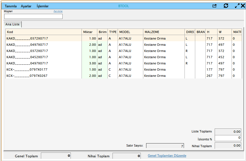Click the Satır Sayısı field
The height and width of the screenshot is (161, 246).
coord(165,146)
